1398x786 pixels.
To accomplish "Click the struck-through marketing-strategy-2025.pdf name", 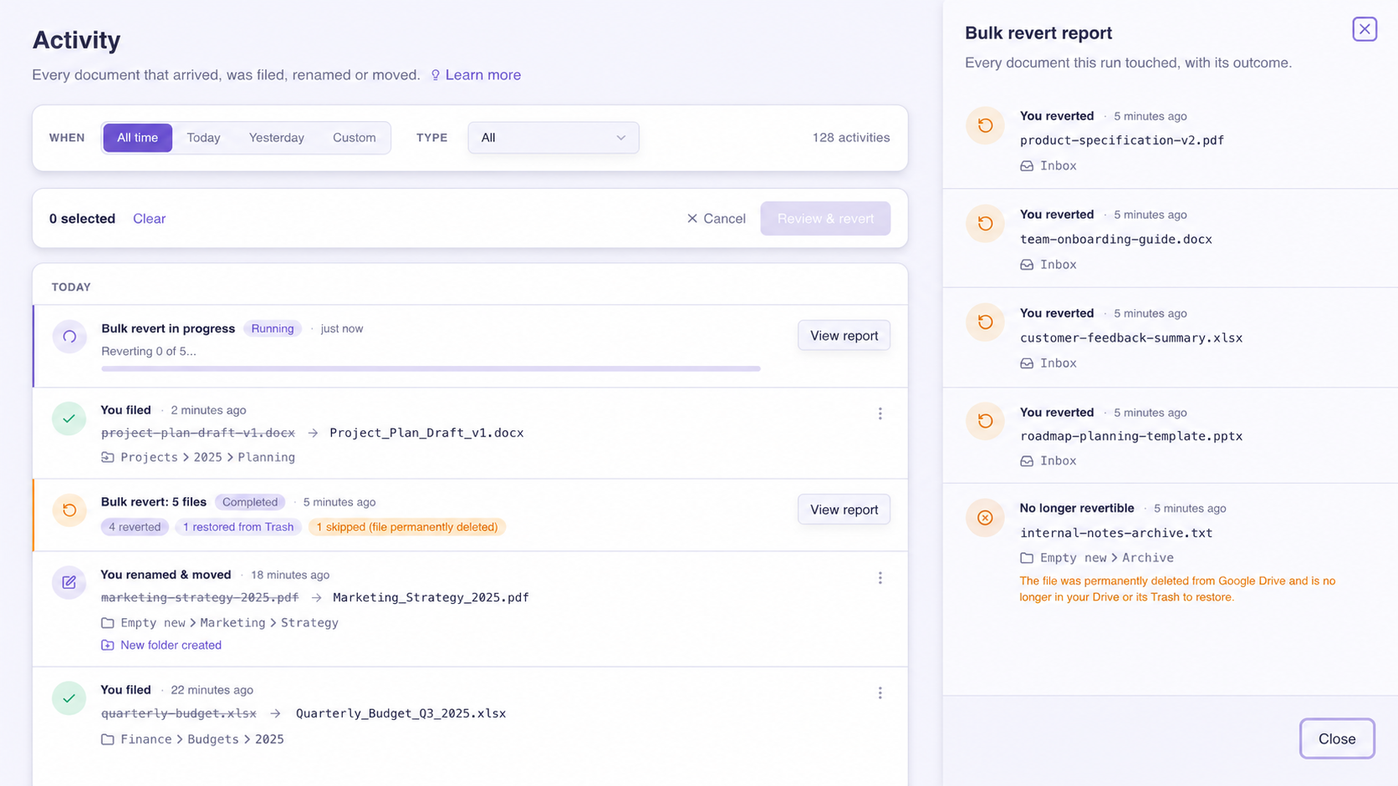I will tap(200, 597).
